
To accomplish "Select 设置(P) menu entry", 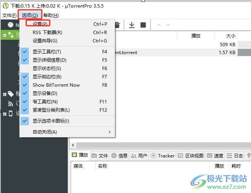I will click(x=67, y=24).
